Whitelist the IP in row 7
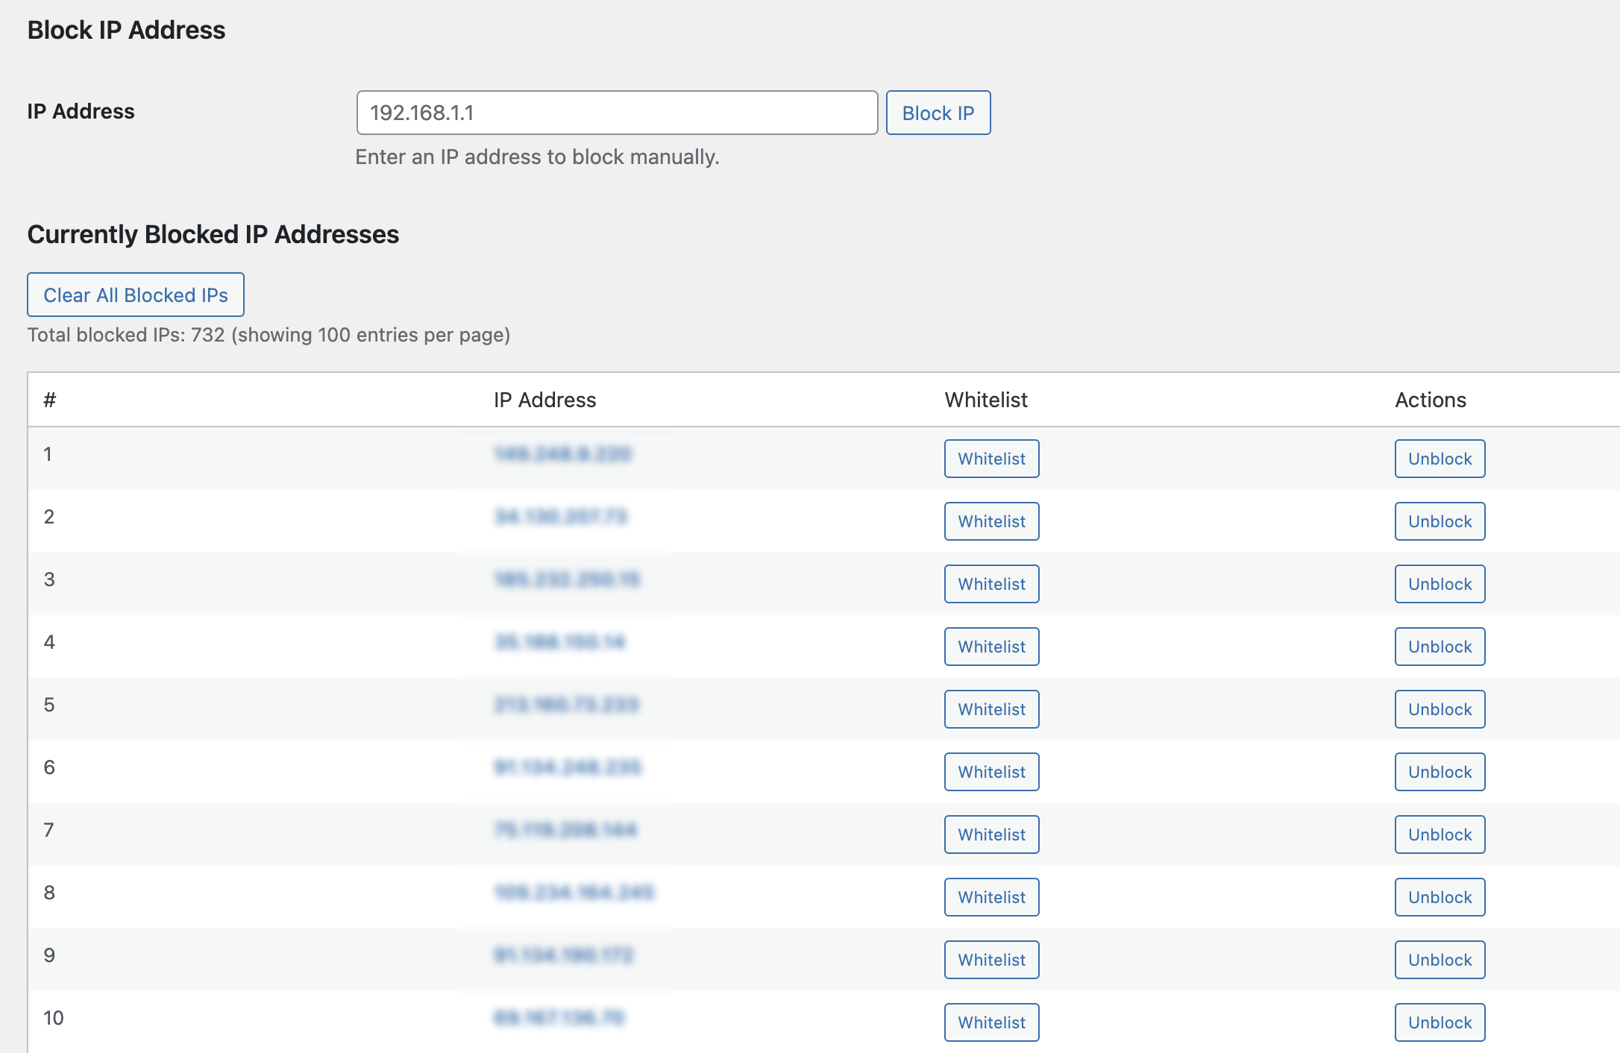This screenshot has height=1053, width=1620. [x=991, y=834]
